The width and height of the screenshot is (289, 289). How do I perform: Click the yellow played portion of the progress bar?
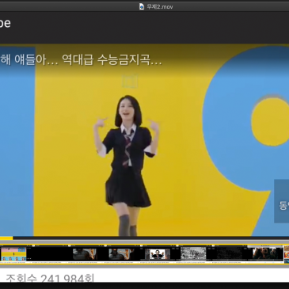(6, 238)
